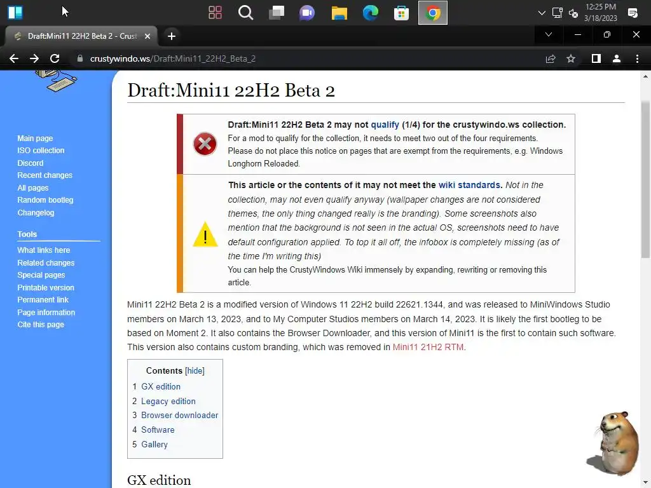
Task: Open Microsoft Store from the taskbar
Action: point(402,13)
